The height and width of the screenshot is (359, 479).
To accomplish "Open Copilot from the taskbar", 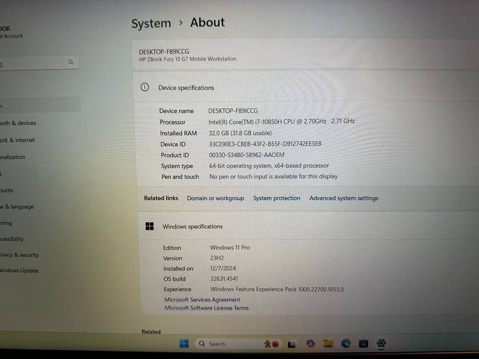I will tap(310, 344).
